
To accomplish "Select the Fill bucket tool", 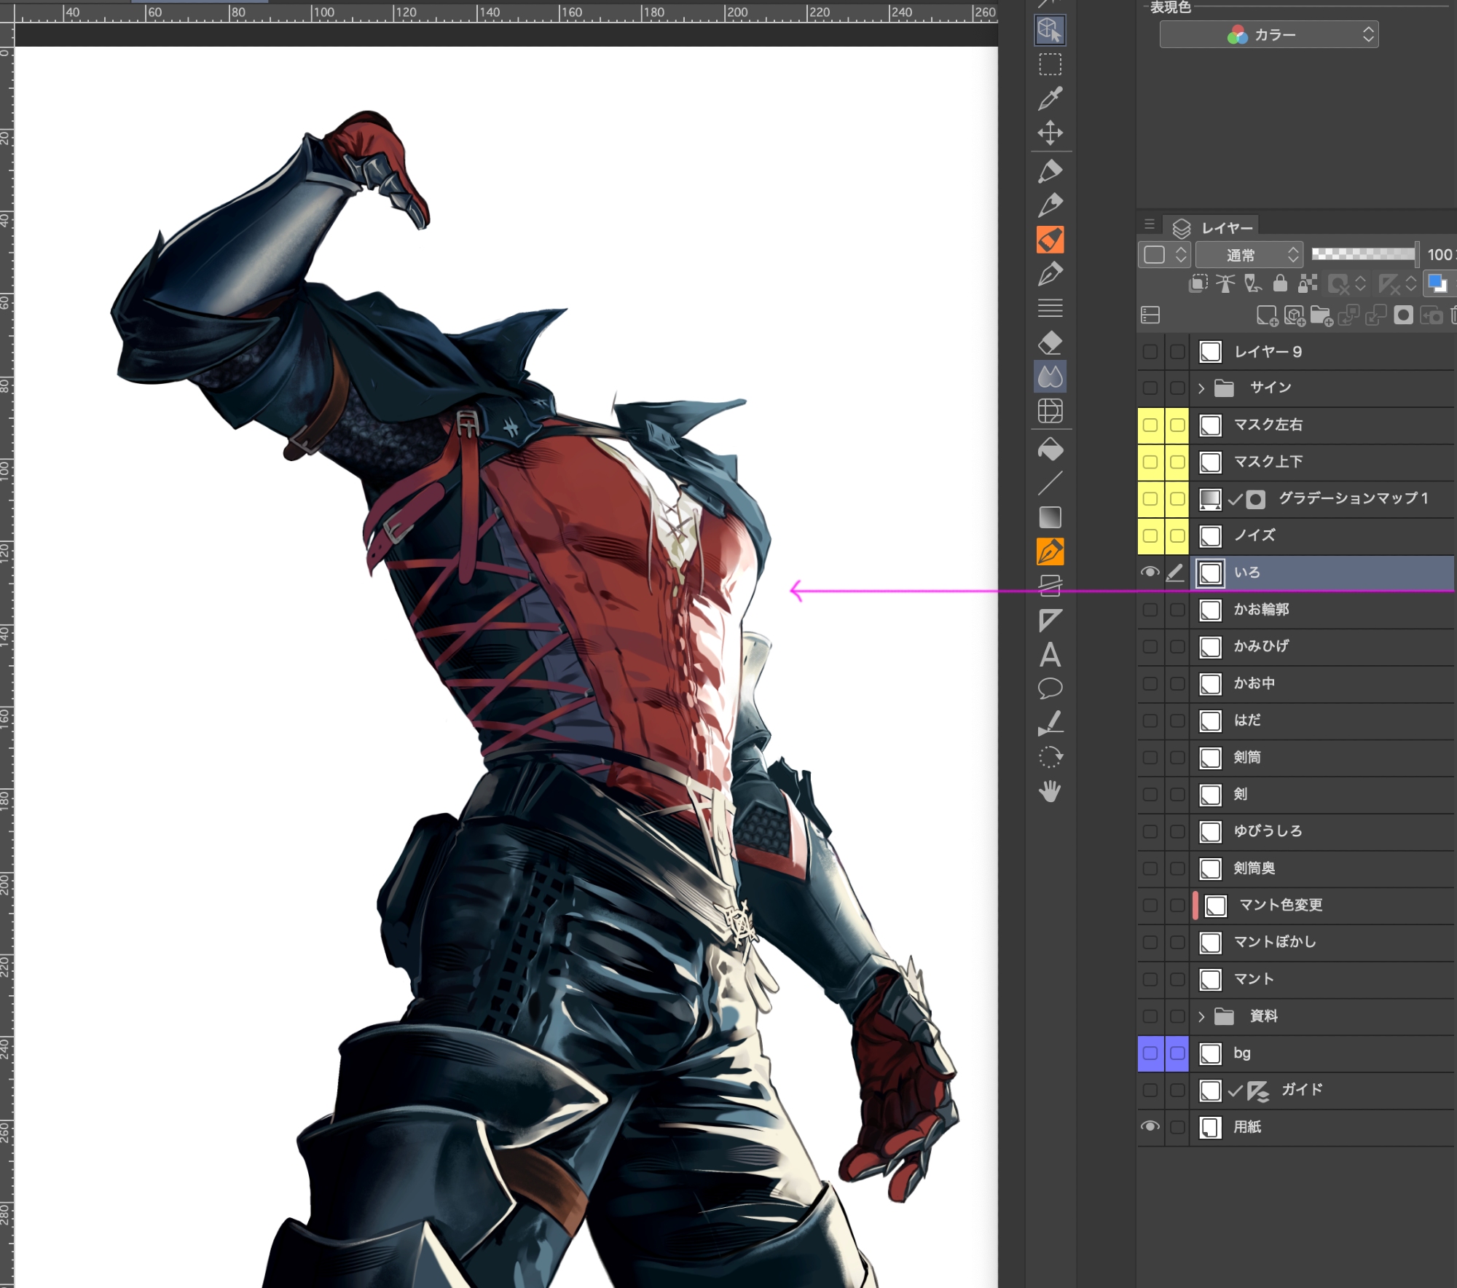I will (1050, 449).
